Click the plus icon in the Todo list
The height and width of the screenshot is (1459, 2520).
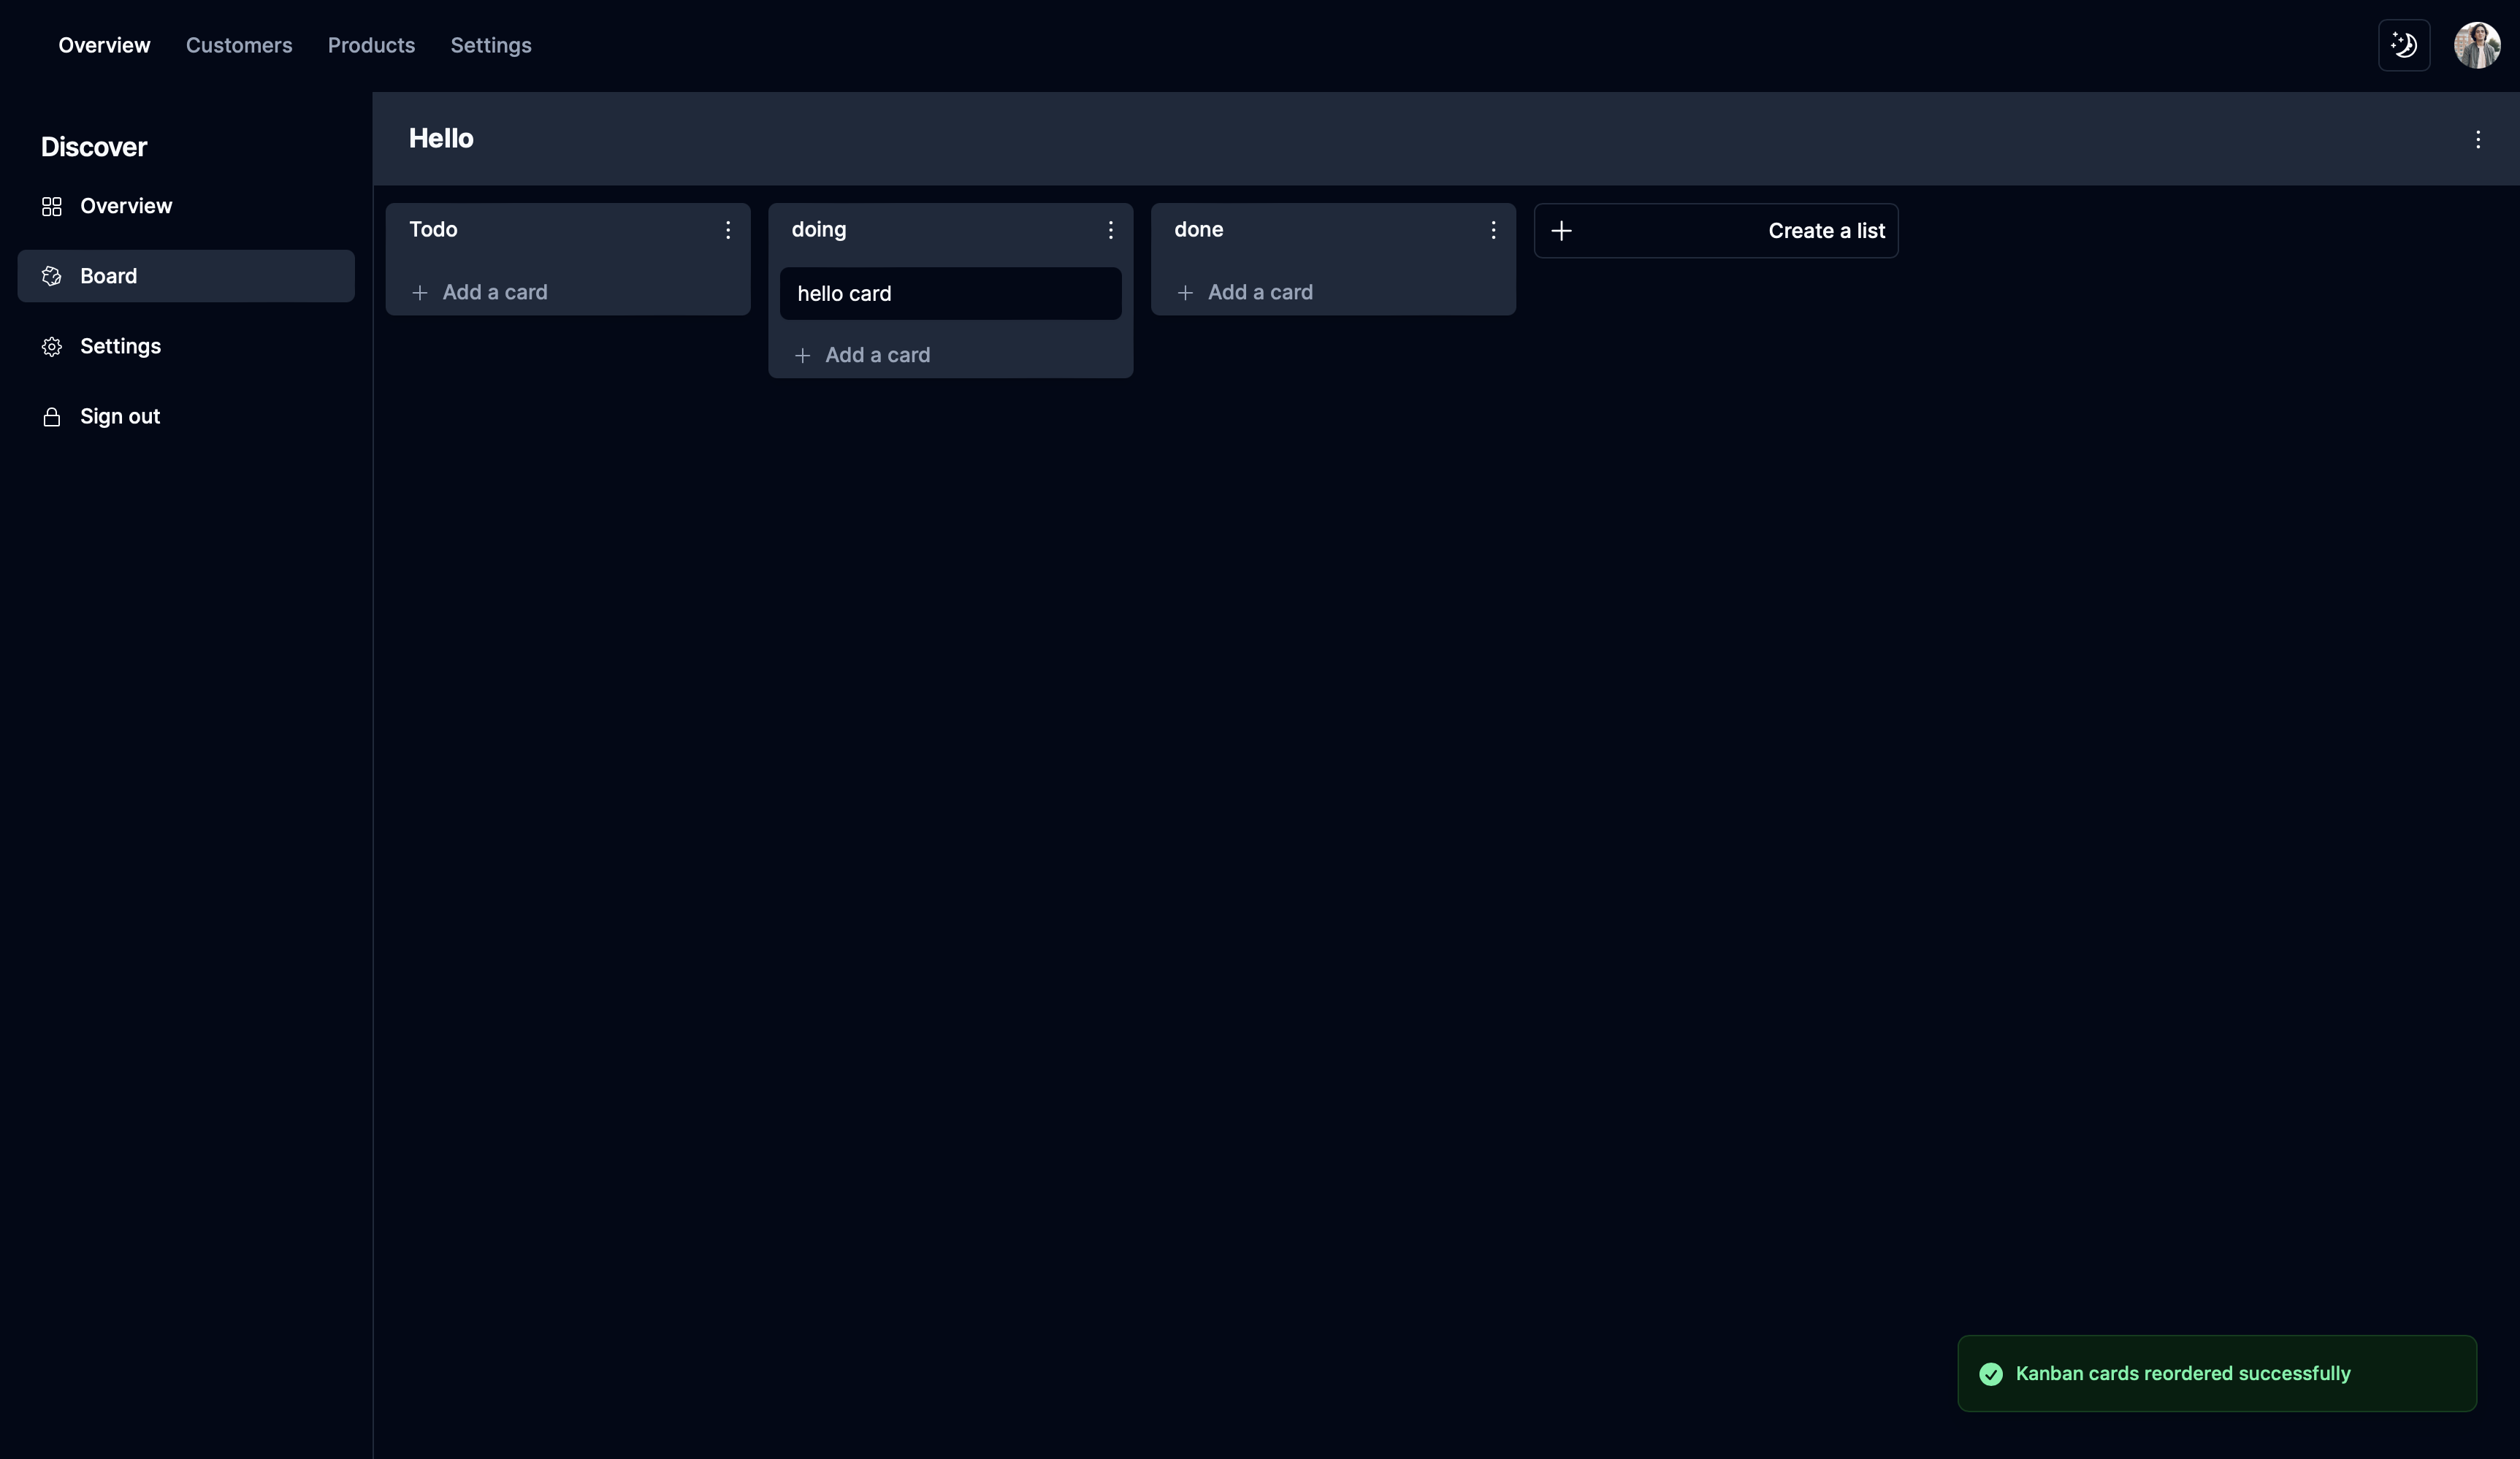[420, 293]
